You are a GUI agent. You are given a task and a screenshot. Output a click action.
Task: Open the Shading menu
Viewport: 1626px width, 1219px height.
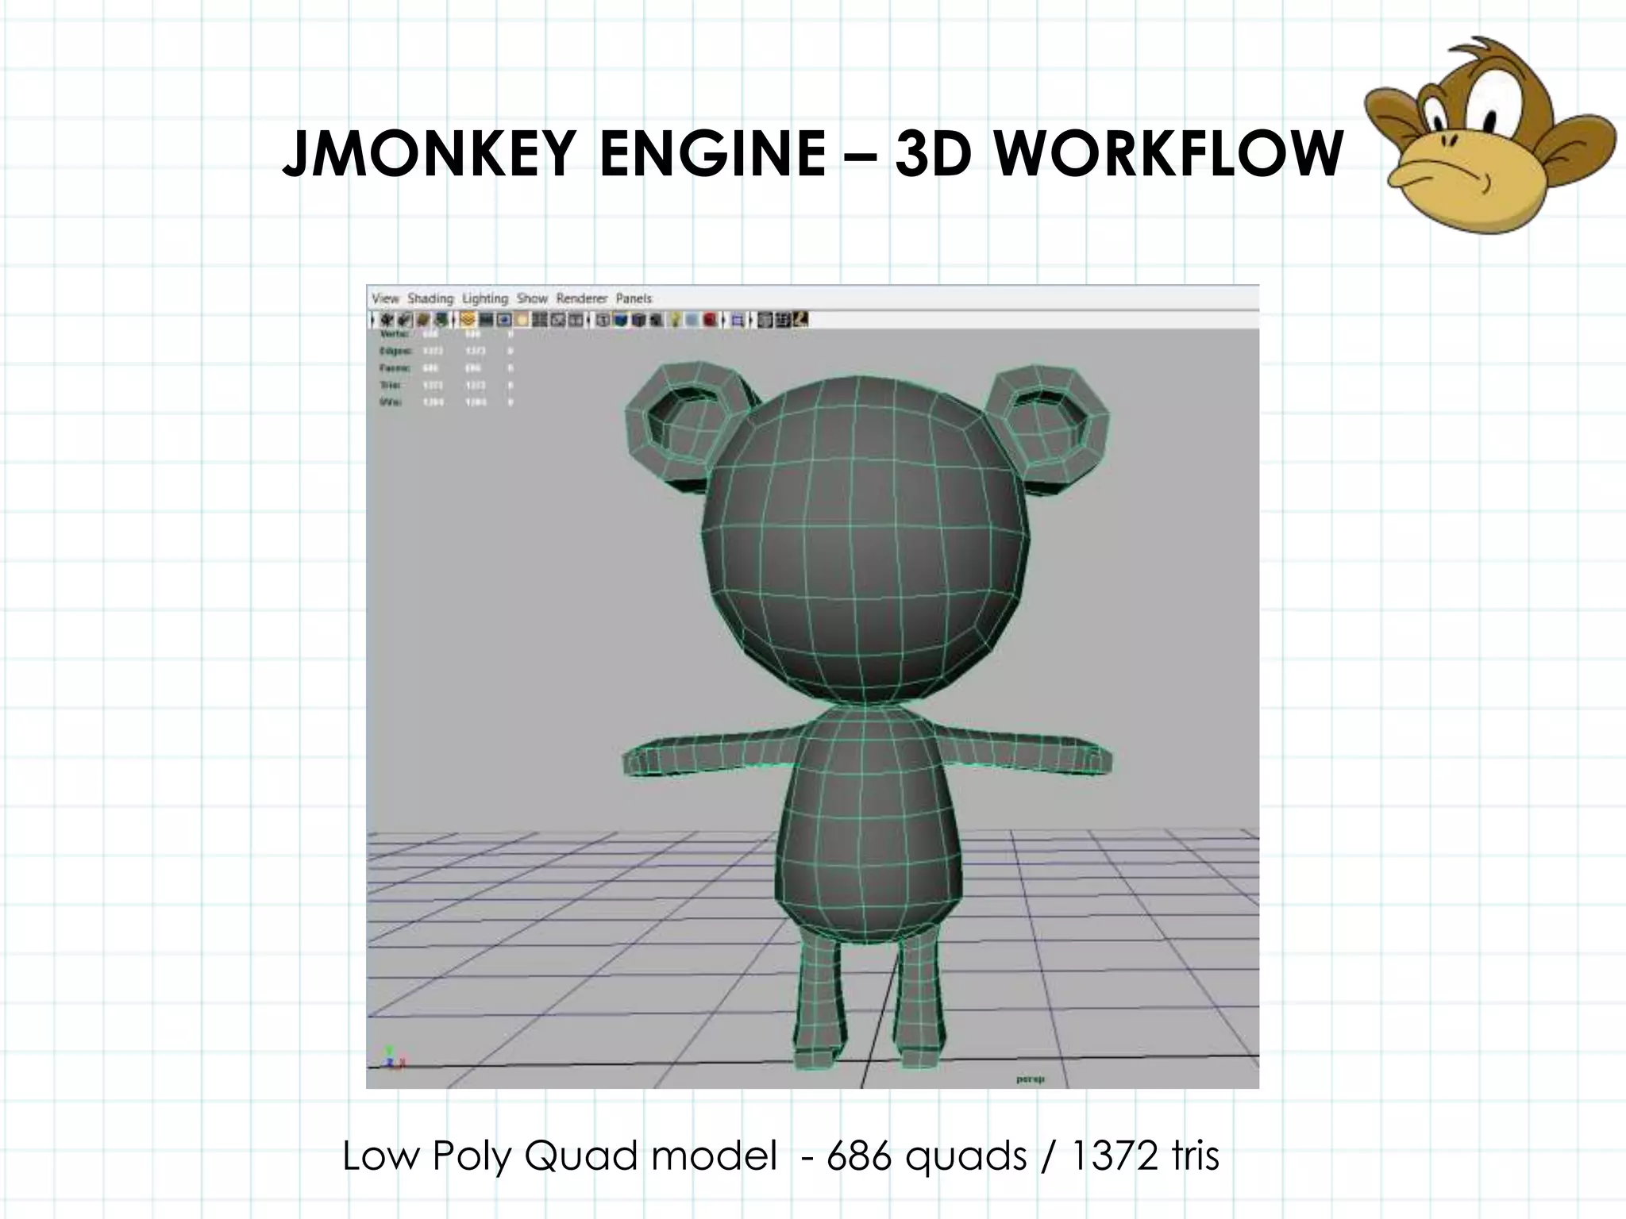(x=430, y=298)
